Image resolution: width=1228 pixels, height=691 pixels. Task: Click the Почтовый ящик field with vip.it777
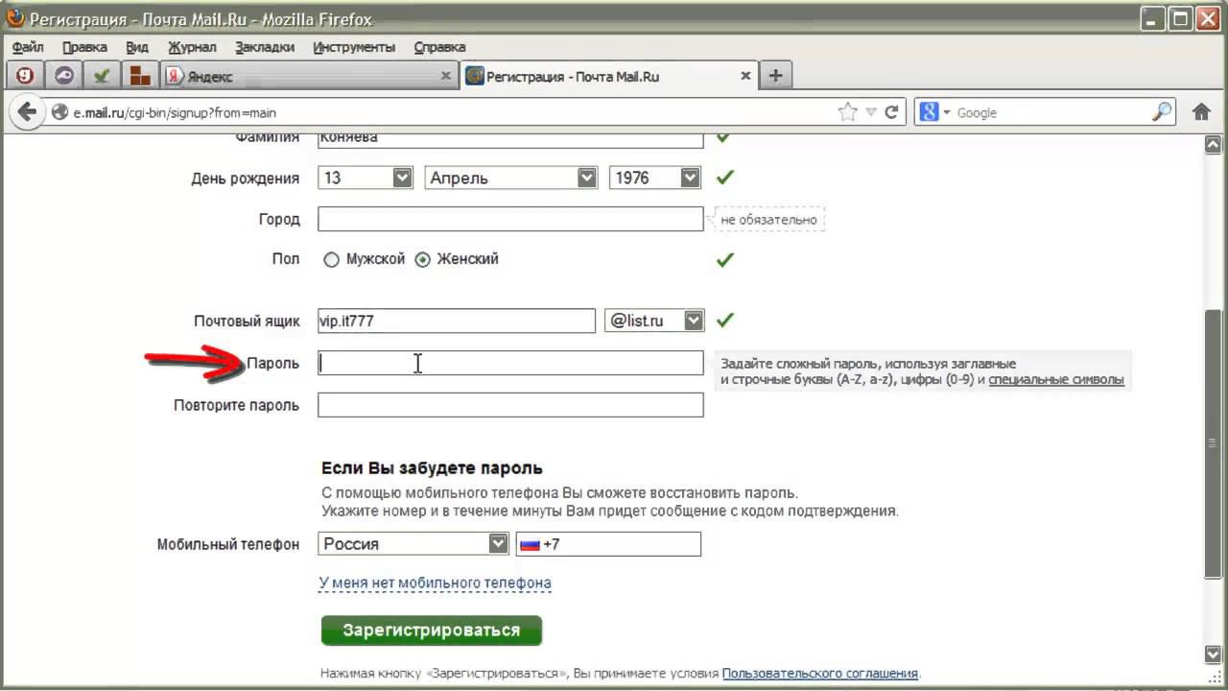pyautogui.click(x=457, y=321)
